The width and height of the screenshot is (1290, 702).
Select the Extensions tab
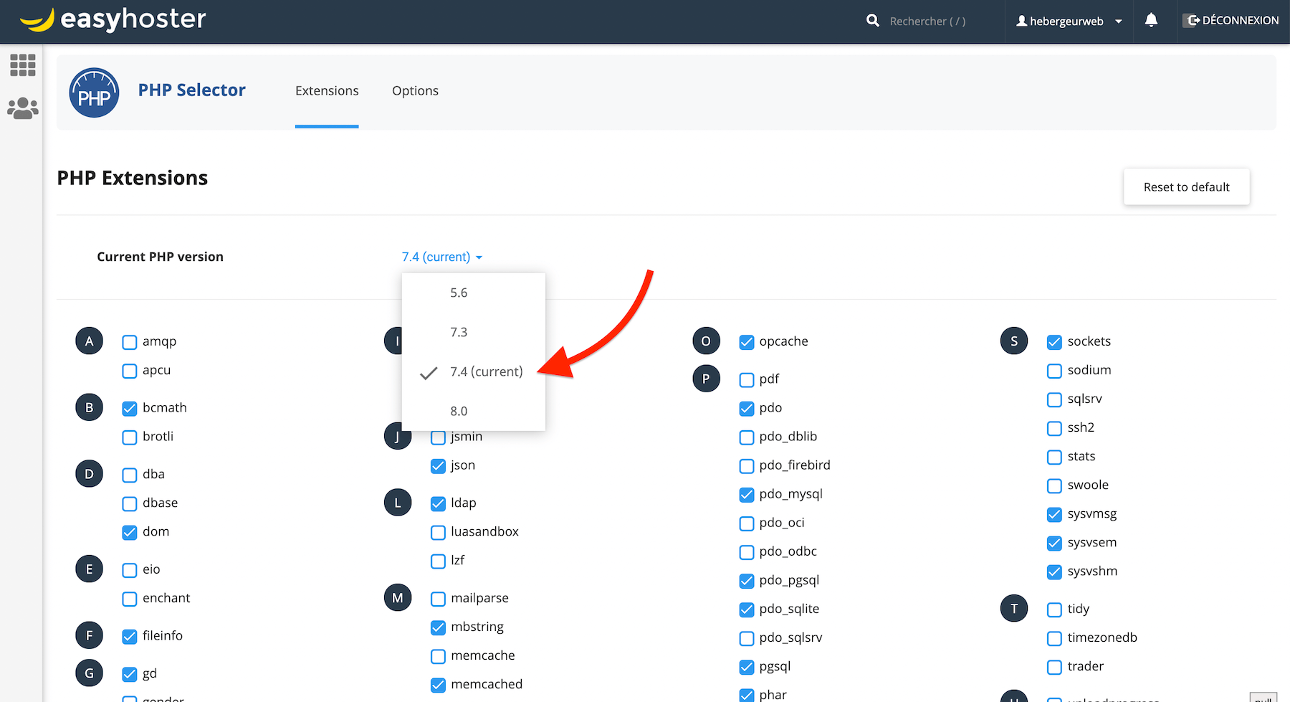click(327, 90)
